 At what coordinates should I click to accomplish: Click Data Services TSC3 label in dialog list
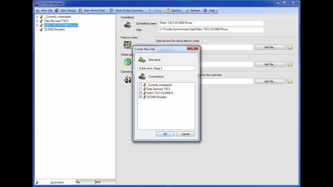coord(158,89)
